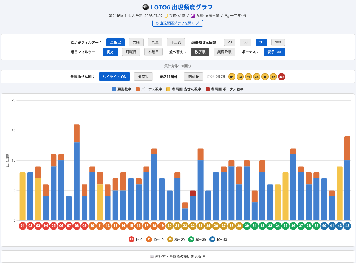Click axis number ball 36
This screenshot has height=263, width=356.
293,226
